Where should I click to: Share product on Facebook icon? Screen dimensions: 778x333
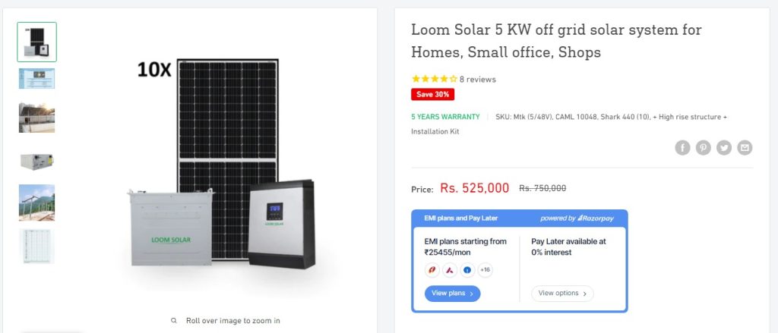[x=682, y=148]
